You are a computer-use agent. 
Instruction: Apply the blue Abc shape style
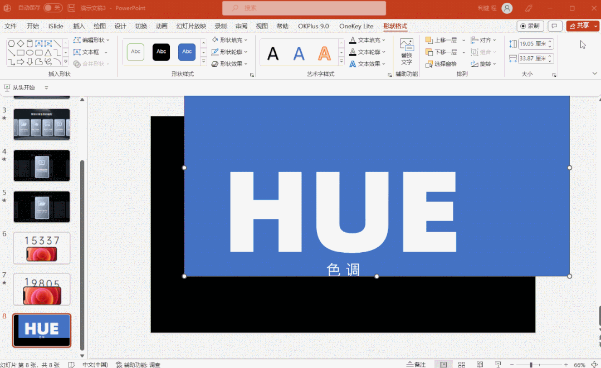click(187, 52)
